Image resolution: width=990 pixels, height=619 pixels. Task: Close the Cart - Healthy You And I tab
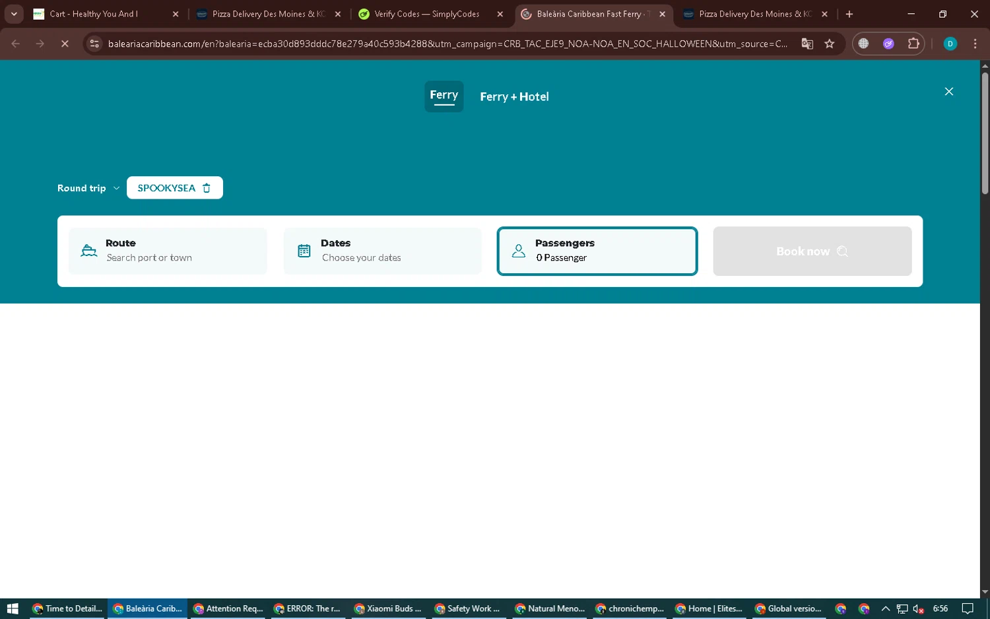tap(176, 14)
